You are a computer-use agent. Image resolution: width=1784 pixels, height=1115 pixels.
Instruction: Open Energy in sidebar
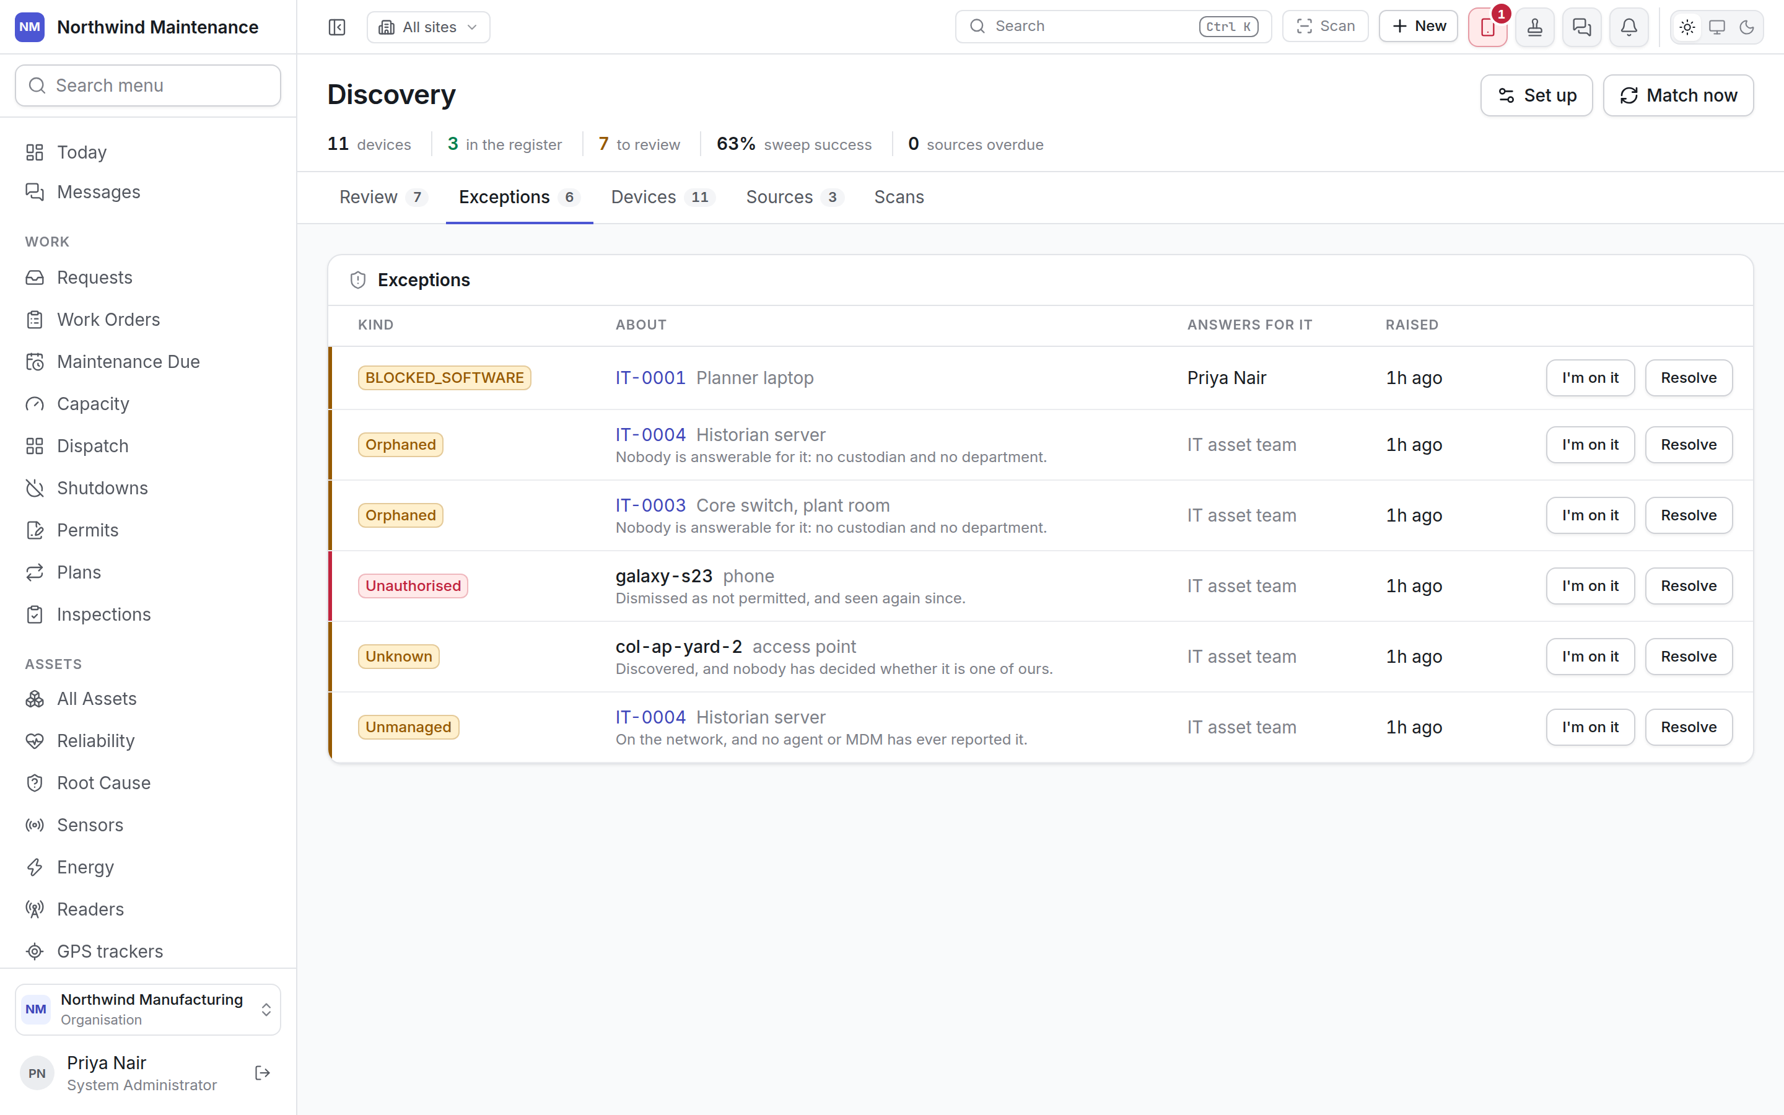tap(148, 867)
